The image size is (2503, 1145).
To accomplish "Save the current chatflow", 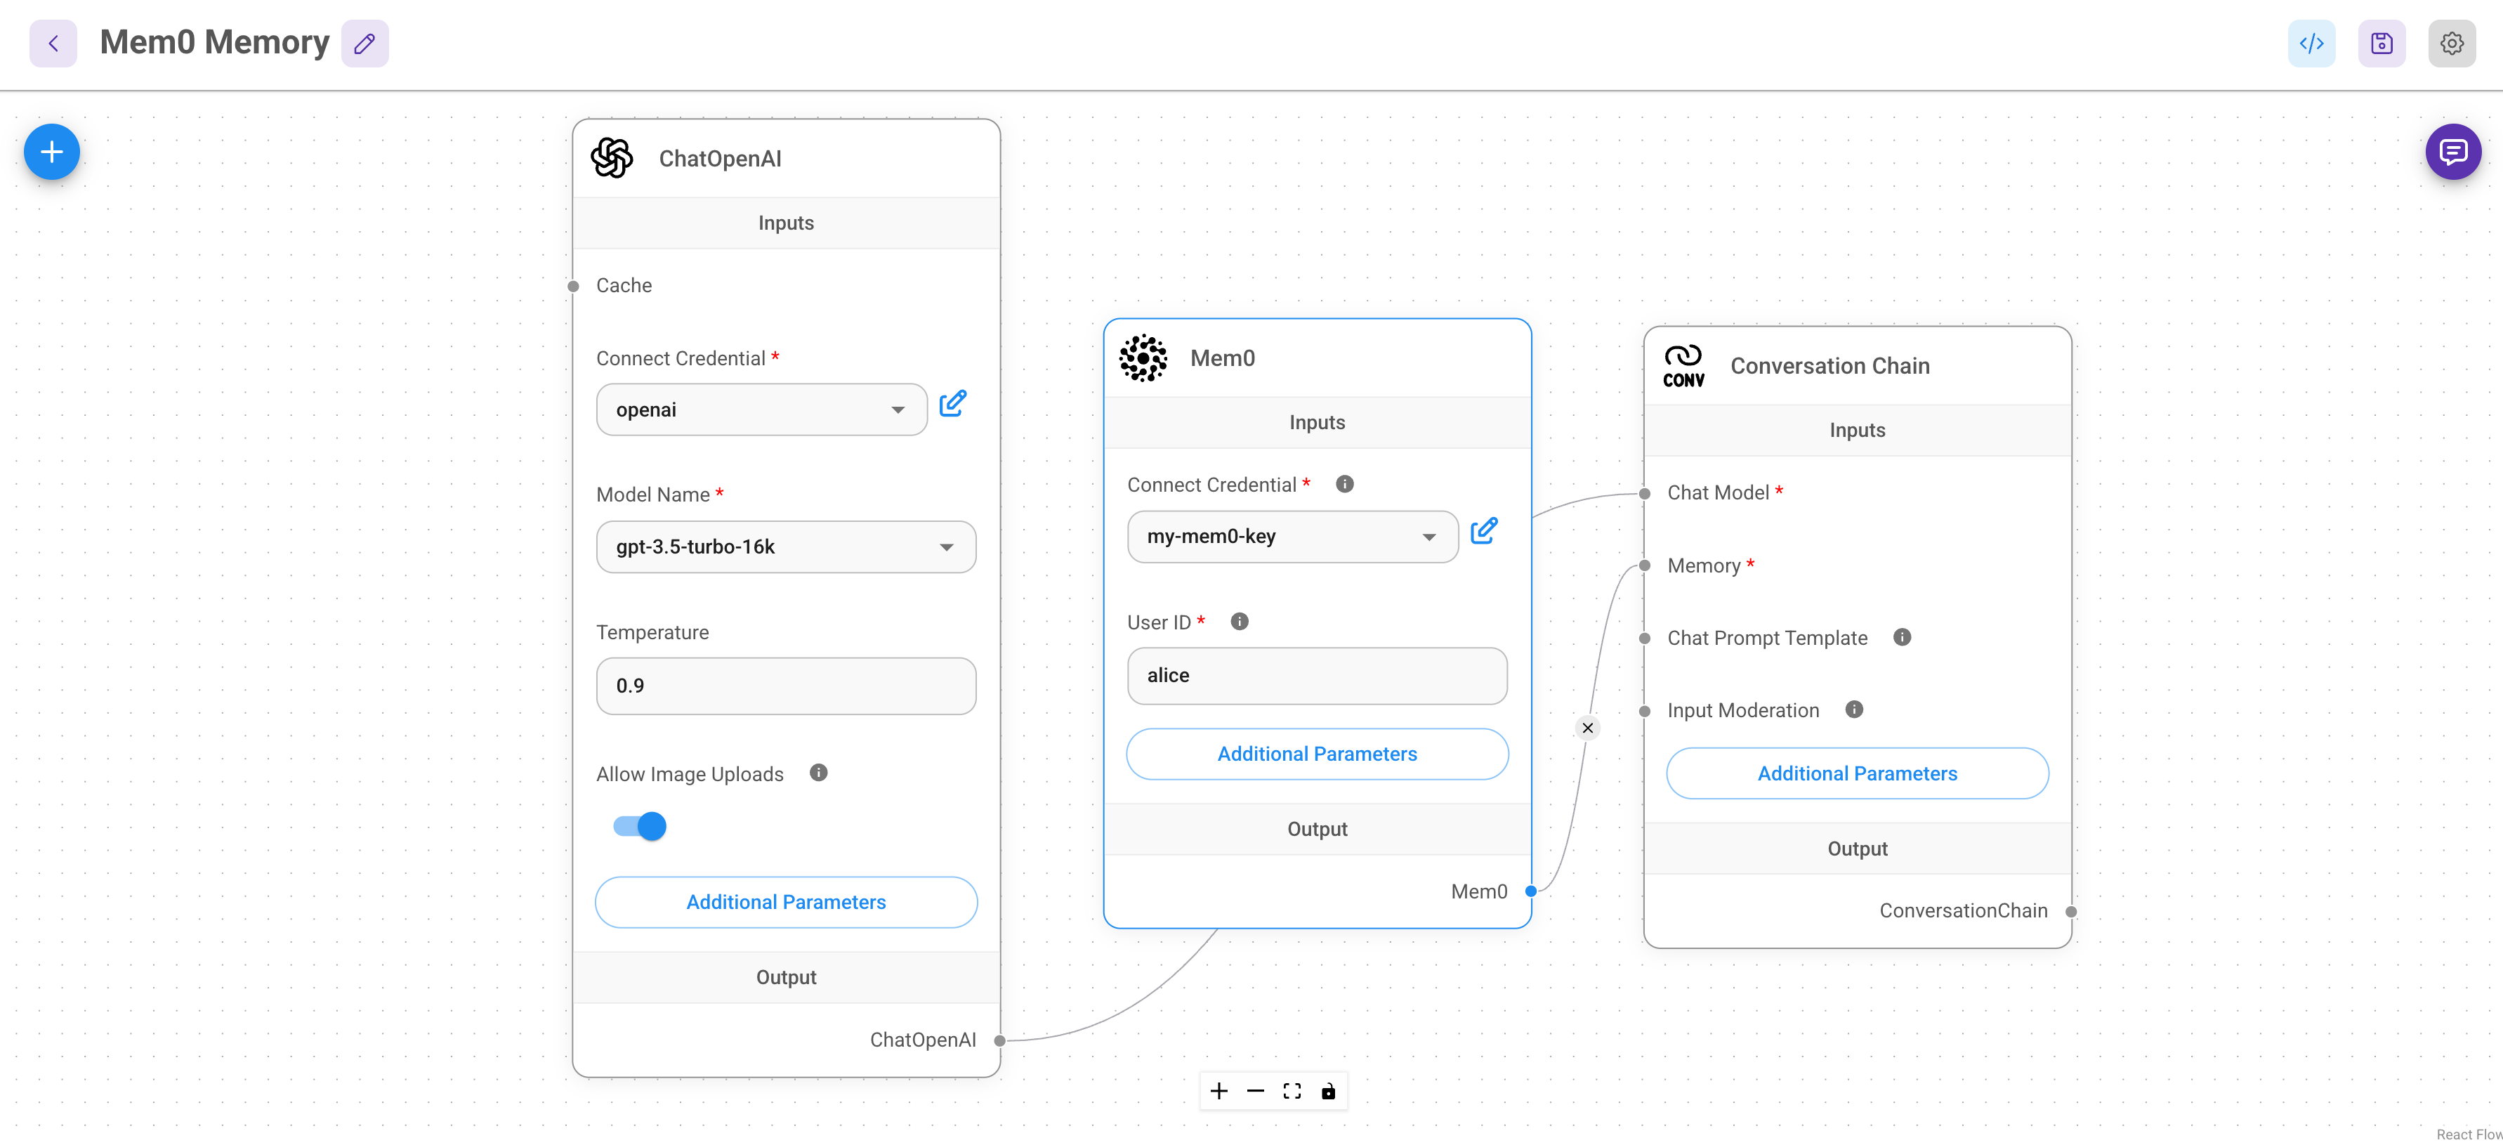I will [2382, 43].
